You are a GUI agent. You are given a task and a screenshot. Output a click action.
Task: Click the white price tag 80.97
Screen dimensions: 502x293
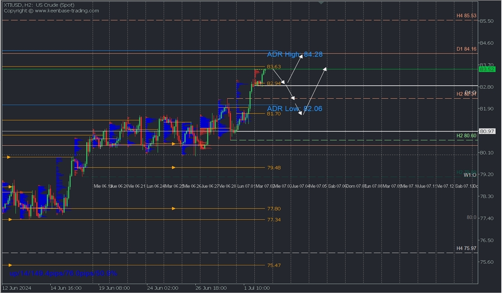tap(487, 131)
